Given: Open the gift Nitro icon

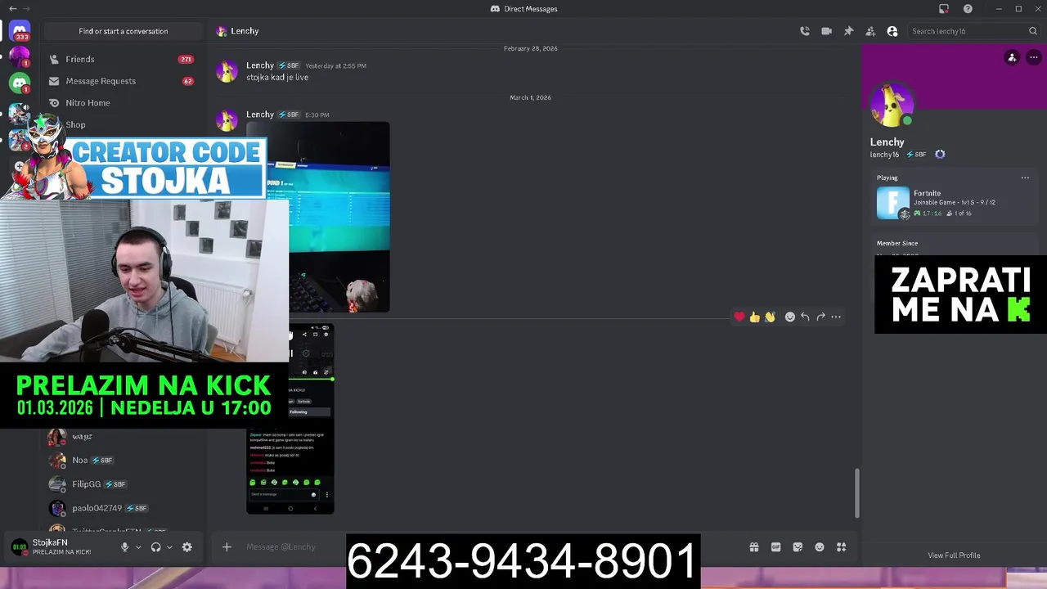Looking at the screenshot, I should coord(754,547).
